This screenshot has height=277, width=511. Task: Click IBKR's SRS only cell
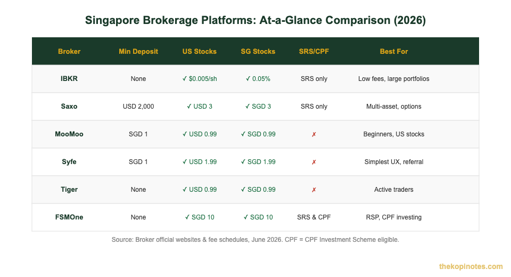coord(314,79)
